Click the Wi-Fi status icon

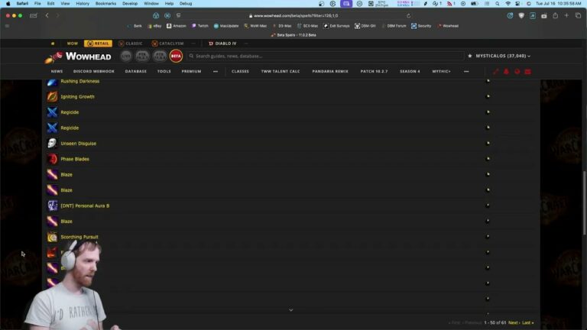(508, 3)
